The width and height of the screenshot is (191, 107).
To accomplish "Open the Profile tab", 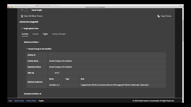I will coord(45,34).
